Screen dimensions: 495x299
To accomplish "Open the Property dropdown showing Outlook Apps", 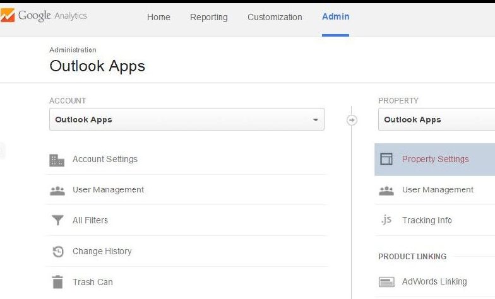I will click(437, 119).
